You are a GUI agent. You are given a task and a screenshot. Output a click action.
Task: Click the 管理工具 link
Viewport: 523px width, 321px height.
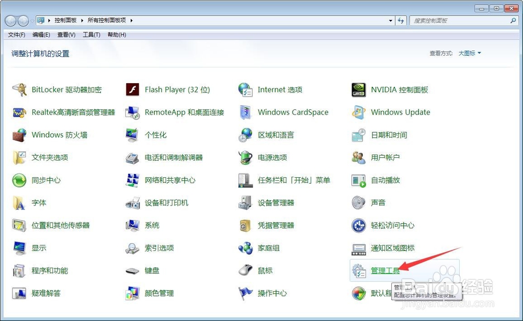point(385,271)
